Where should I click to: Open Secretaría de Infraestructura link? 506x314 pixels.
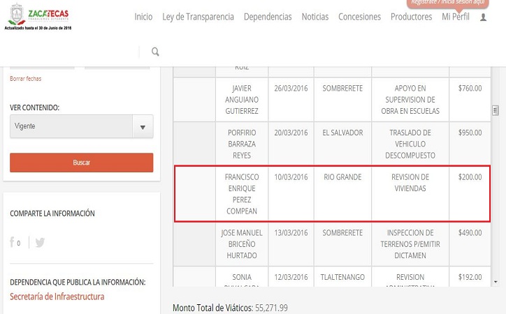(57, 297)
